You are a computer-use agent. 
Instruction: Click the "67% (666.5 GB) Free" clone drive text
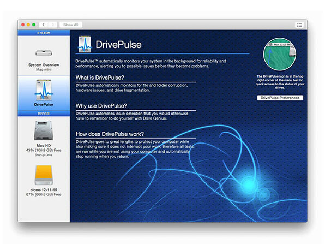(44, 194)
